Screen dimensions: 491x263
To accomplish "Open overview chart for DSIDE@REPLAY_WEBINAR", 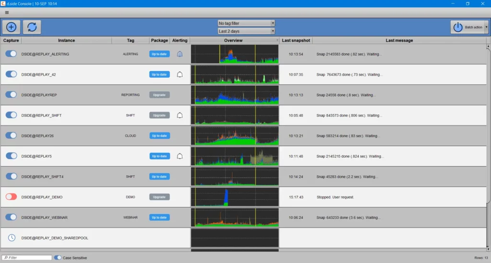I will click(x=235, y=217).
